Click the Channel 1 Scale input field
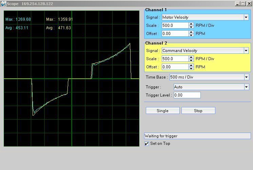Screen dimensions: 253x170 pos(175,26)
